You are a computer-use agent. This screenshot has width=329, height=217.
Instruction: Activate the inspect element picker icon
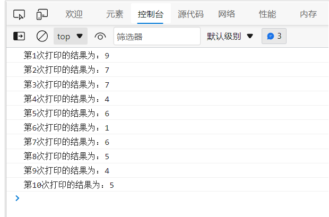tap(19, 14)
